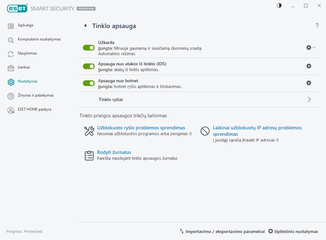
Task: Open the help question mark icon
Action: click(x=317, y=26)
